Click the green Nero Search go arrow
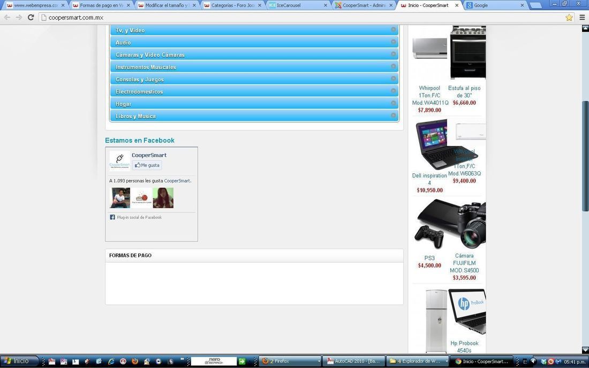The width and height of the screenshot is (589, 368). (x=242, y=361)
